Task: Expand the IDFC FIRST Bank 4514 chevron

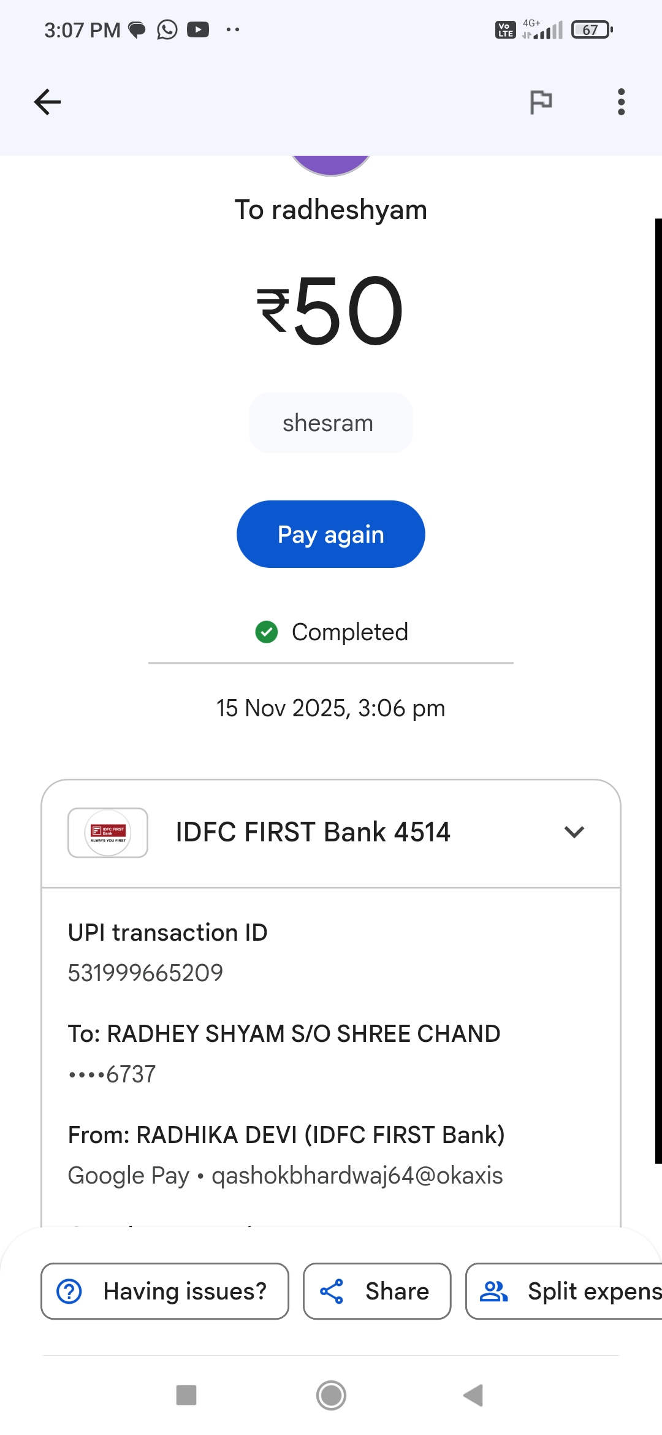Action: (574, 832)
